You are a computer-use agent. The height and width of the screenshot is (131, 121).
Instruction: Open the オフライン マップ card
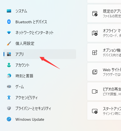coord(104,33)
